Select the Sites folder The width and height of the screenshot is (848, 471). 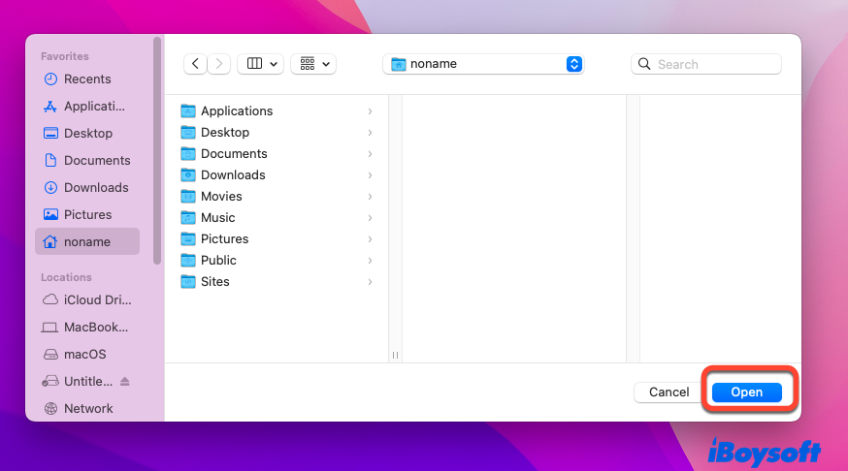(215, 282)
